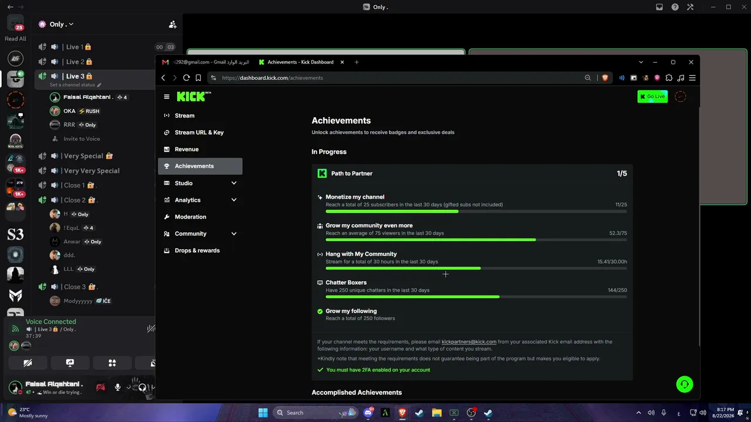Viewport: 751px width, 422px height.
Task: Toggle the red game activity icon in Discord
Action: pos(100,387)
